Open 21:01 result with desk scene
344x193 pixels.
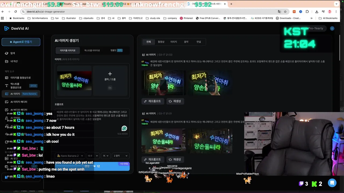(164, 141)
